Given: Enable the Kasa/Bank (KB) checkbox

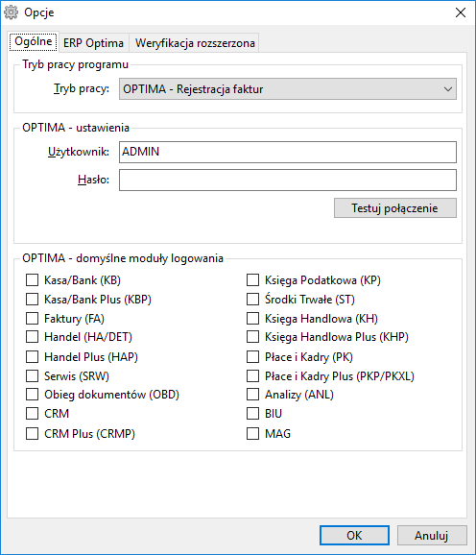Looking at the screenshot, I should pyautogui.click(x=33, y=280).
